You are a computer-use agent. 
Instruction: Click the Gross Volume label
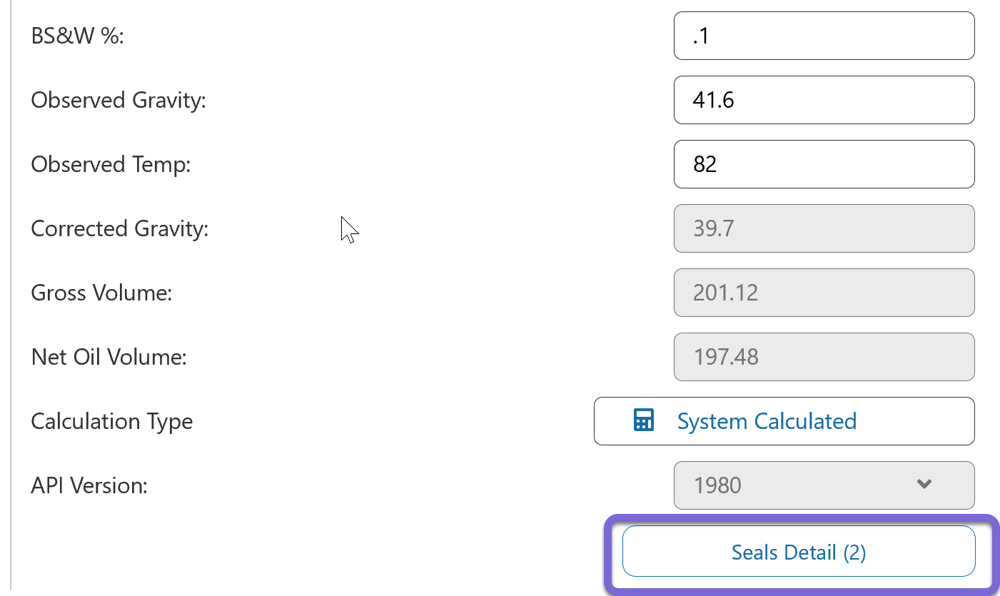101,293
